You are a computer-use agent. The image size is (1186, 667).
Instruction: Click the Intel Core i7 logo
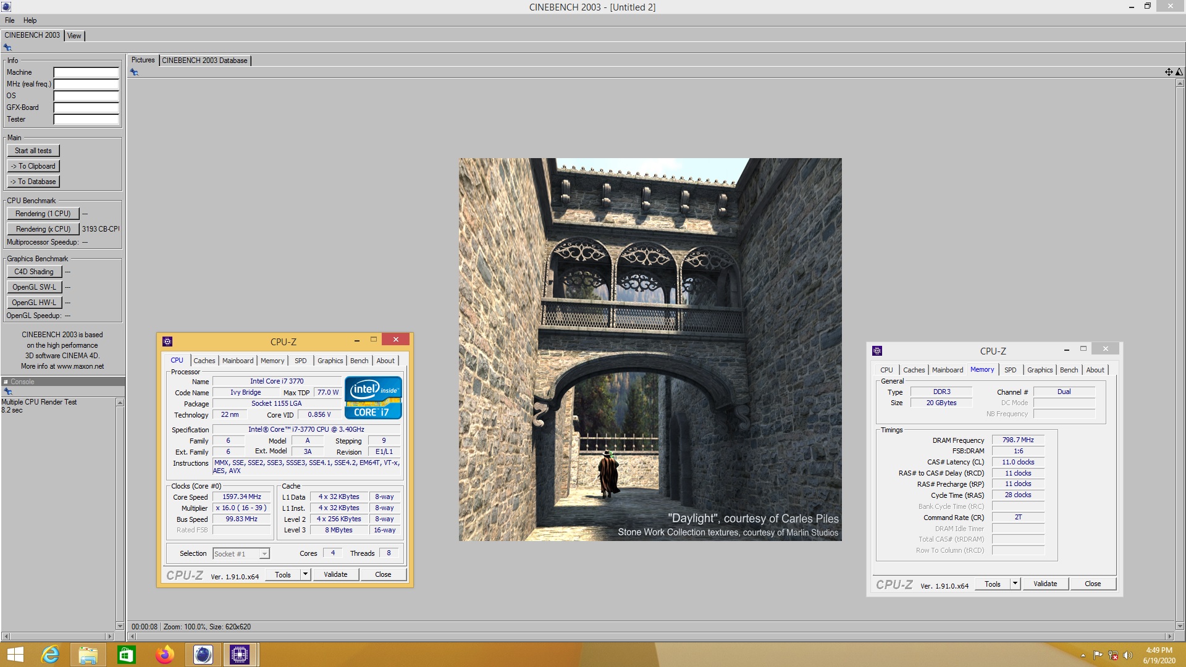coord(373,398)
